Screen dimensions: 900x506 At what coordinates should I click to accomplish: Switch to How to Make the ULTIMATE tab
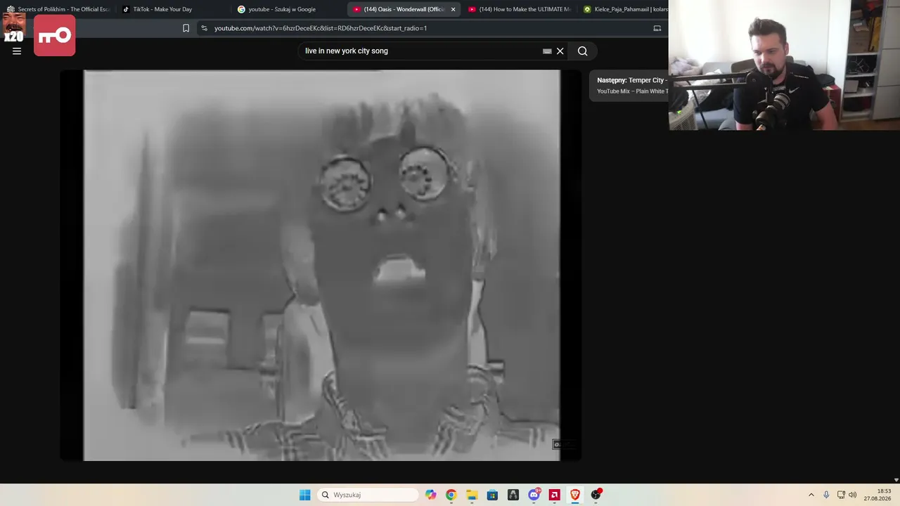[x=519, y=9]
